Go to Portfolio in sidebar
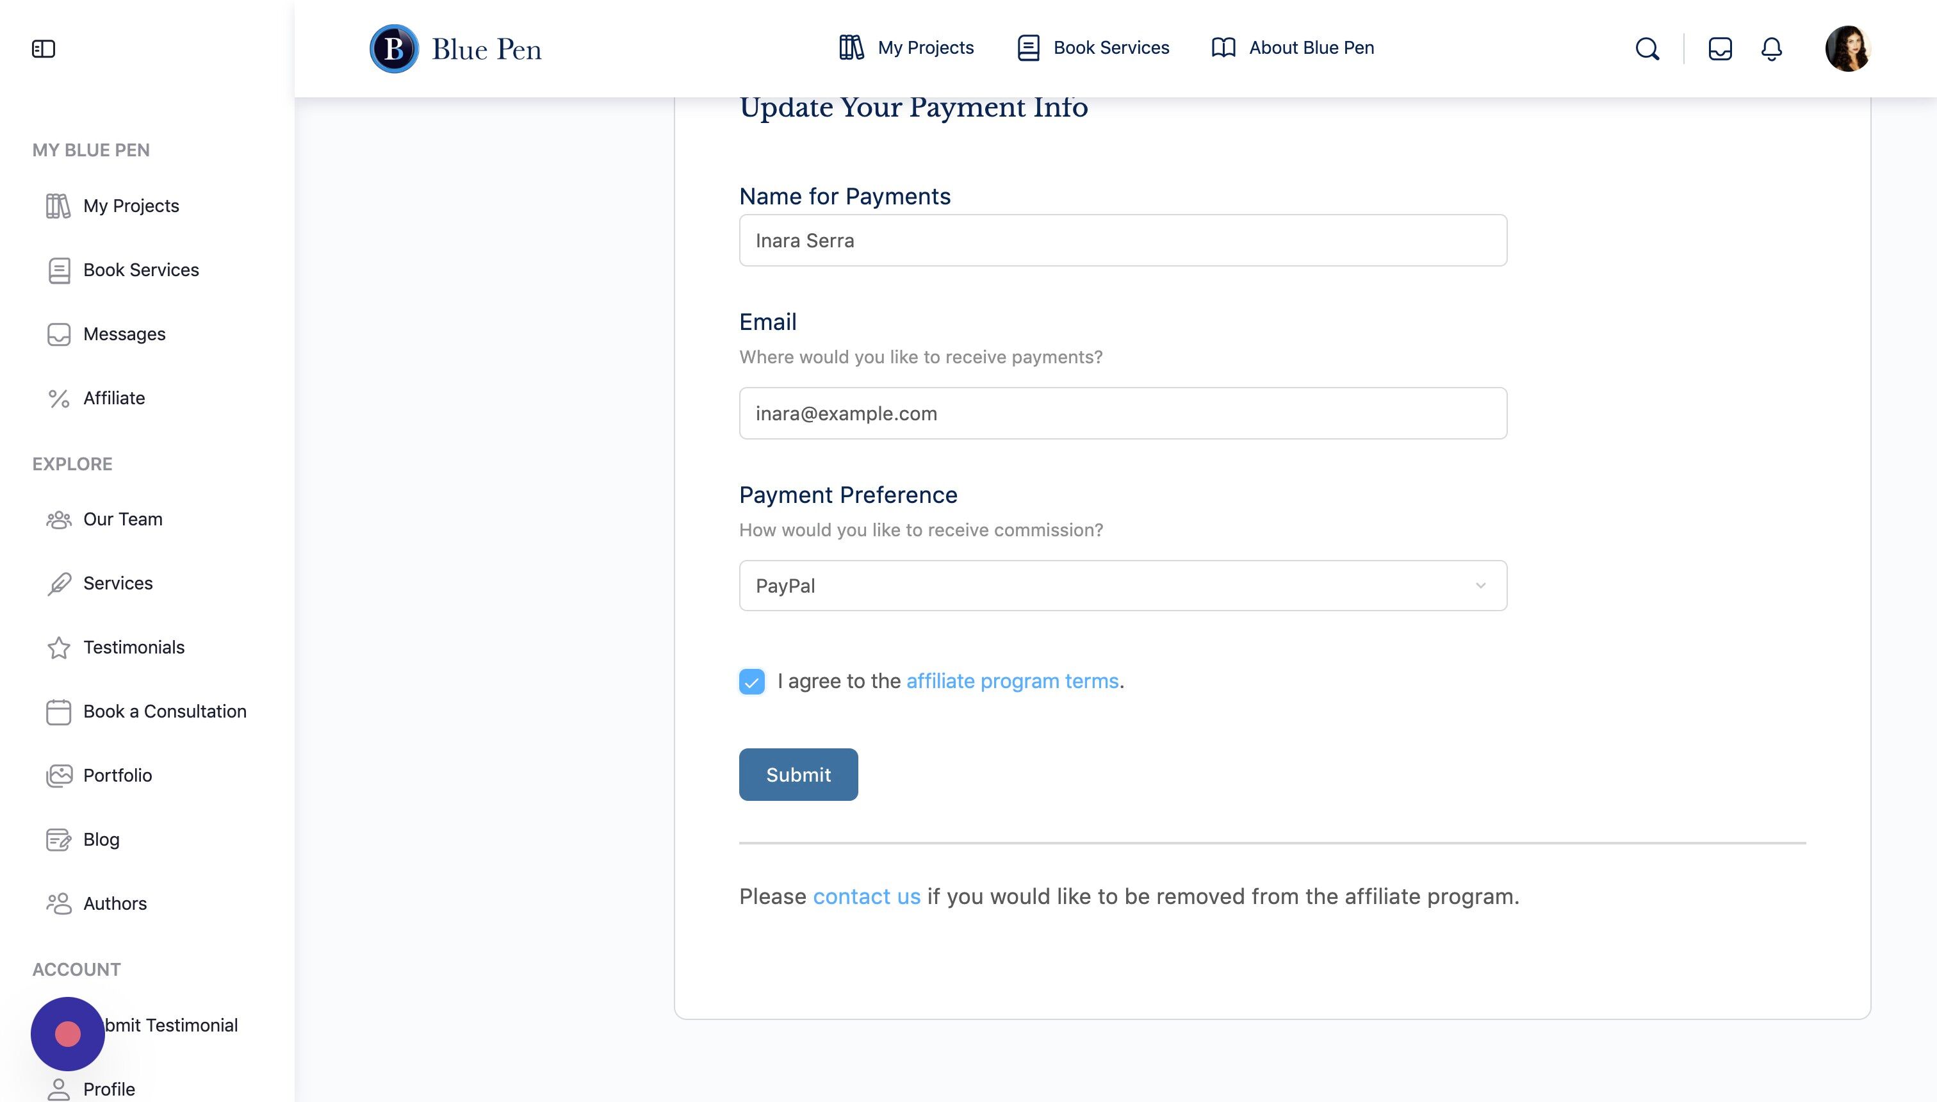This screenshot has width=1937, height=1102. (117, 776)
